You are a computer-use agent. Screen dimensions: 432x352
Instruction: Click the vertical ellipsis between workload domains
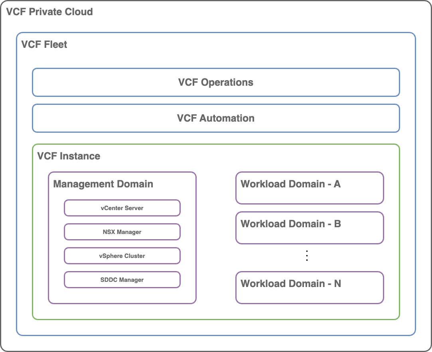pos(307,256)
